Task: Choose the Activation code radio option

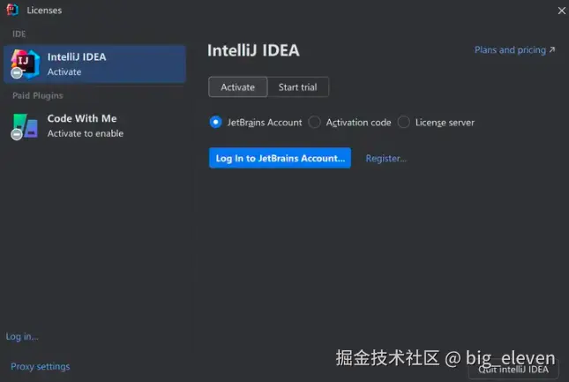Action: tap(315, 123)
